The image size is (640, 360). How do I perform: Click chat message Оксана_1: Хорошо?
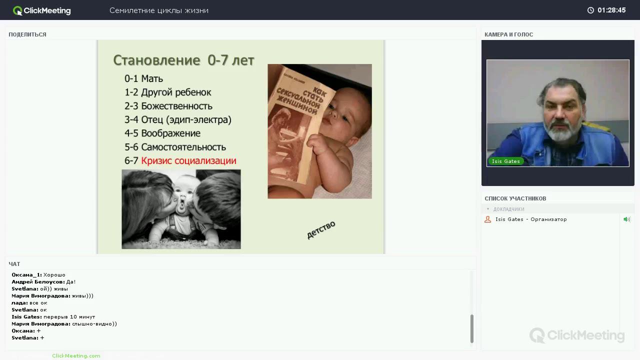tap(38, 275)
